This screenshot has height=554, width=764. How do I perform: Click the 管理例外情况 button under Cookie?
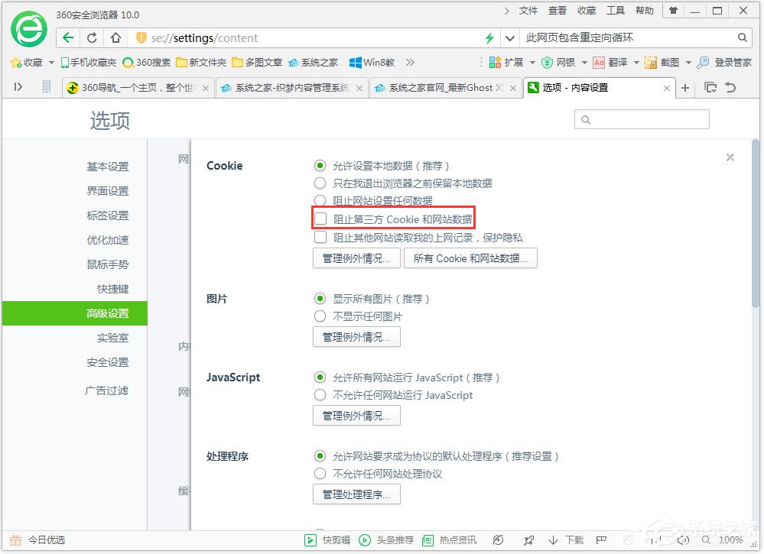tap(356, 258)
